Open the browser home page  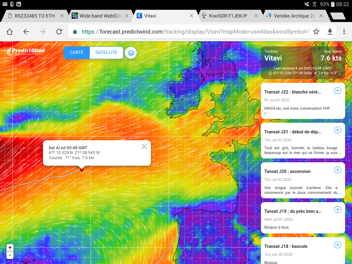pyautogui.click(x=10, y=32)
